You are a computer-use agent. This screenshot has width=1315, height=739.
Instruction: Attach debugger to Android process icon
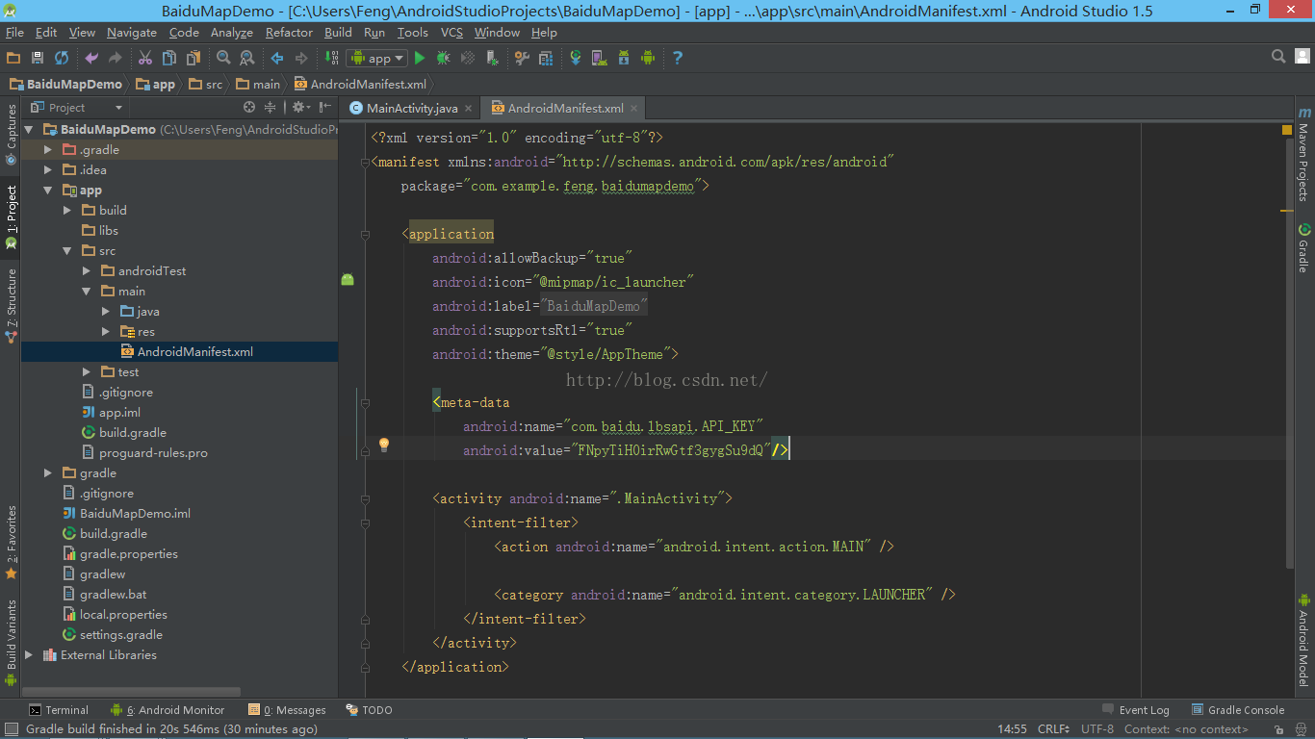click(492, 58)
